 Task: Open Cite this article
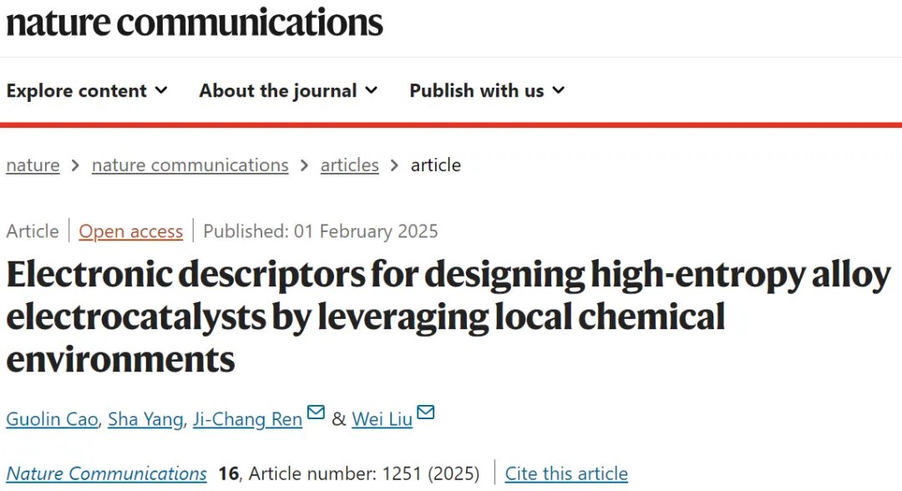pyautogui.click(x=566, y=473)
